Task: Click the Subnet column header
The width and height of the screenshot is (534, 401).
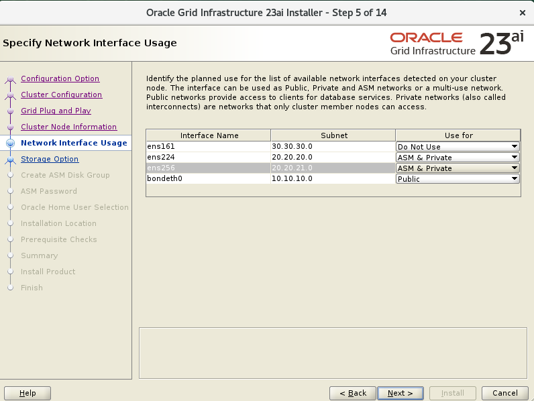Action: tap(333, 135)
